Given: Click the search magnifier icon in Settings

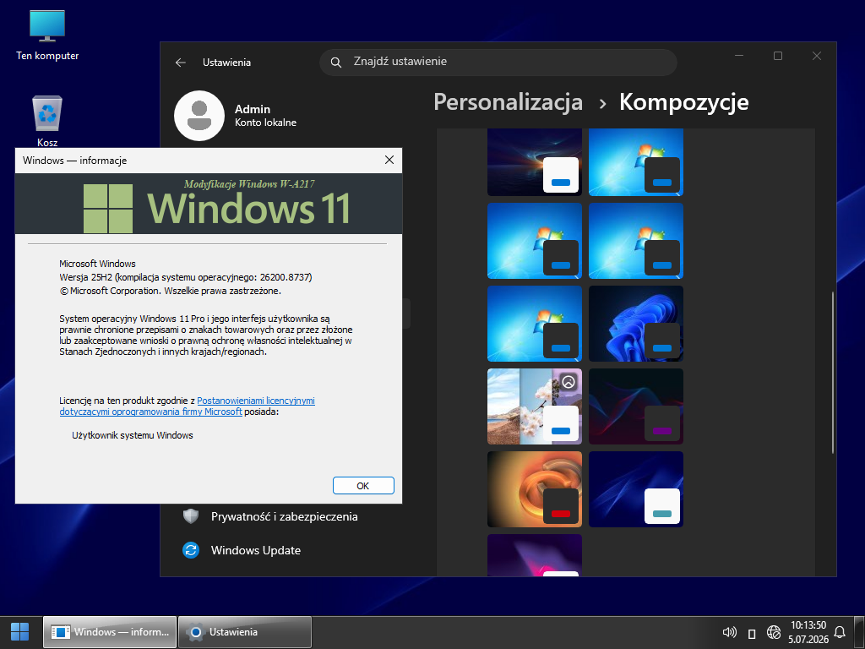Looking at the screenshot, I should (335, 63).
